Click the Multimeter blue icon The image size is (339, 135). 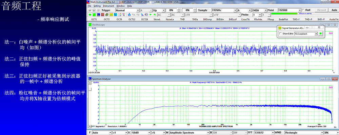[x=115, y=15]
